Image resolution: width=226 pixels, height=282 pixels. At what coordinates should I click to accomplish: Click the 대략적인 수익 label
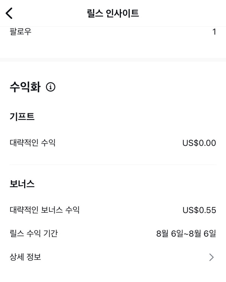(x=32, y=143)
